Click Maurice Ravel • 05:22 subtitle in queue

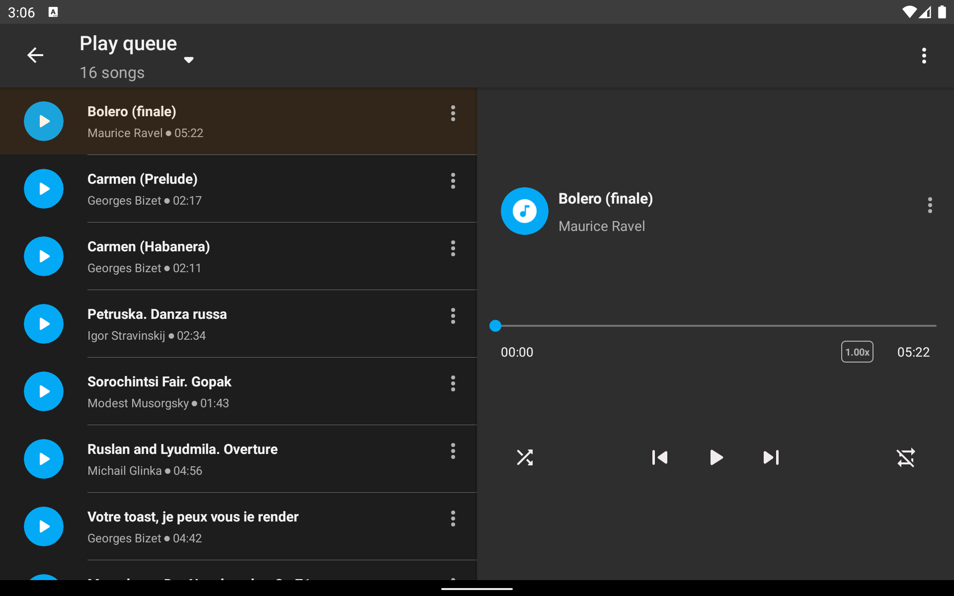click(x=145, y=133)
